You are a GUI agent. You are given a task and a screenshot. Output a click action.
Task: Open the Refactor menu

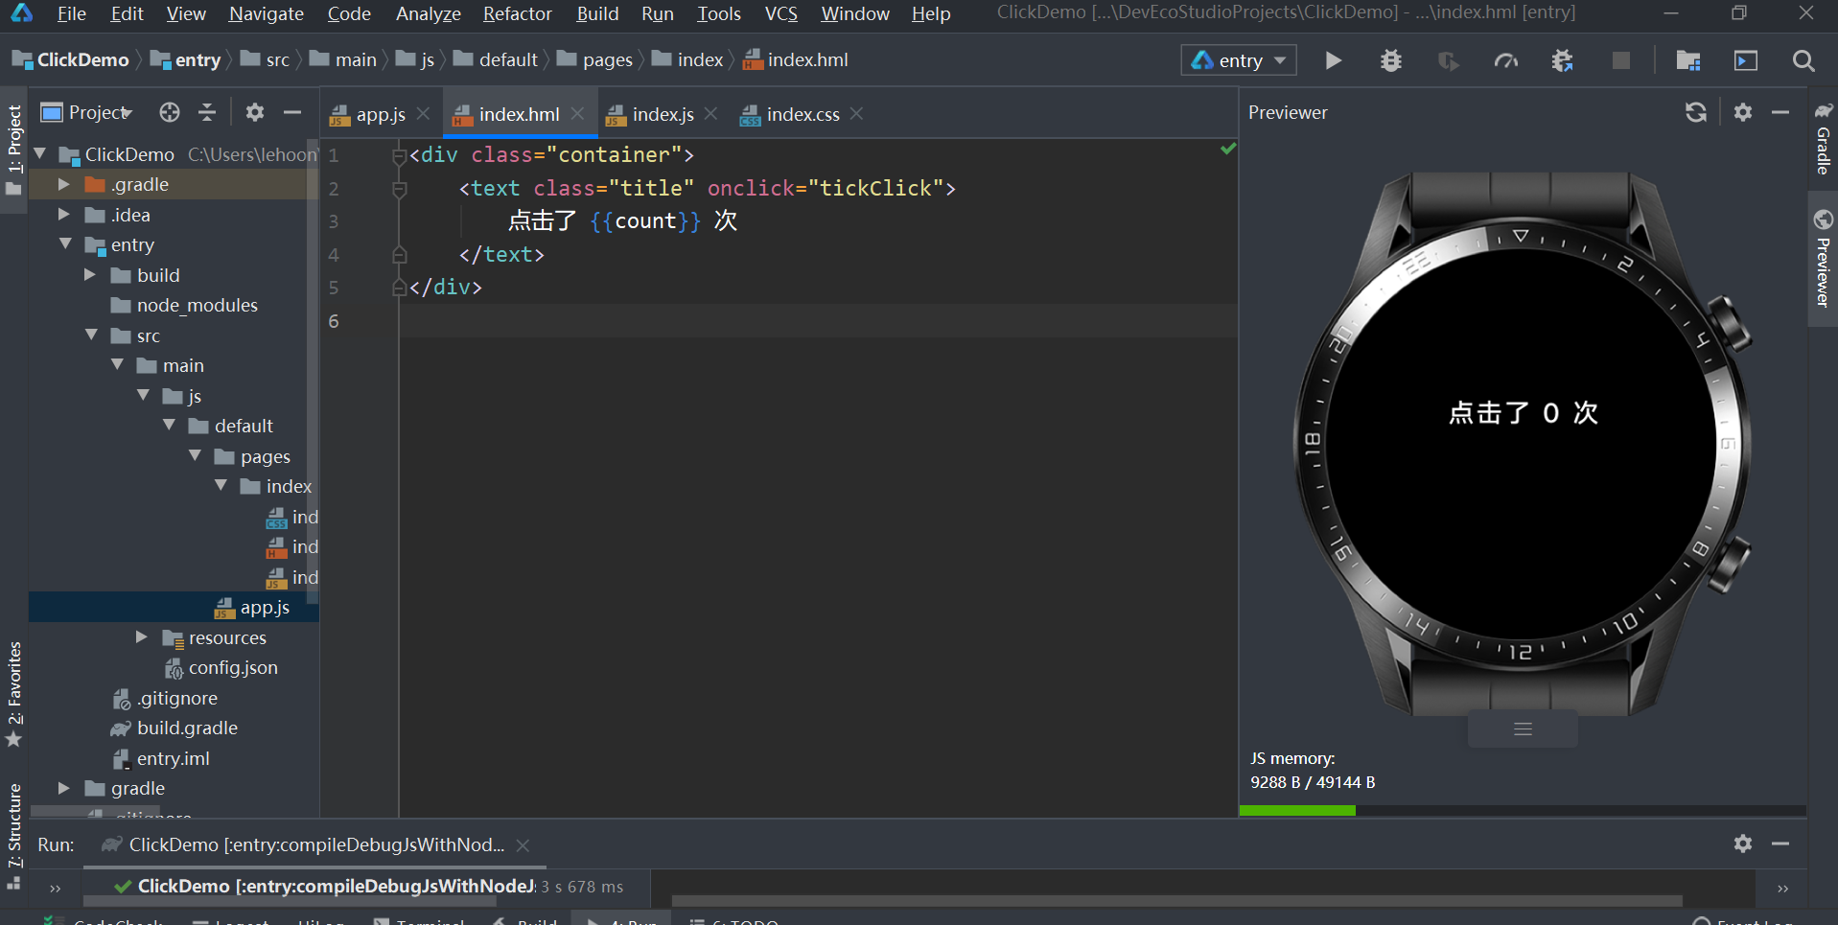[517, 13]
